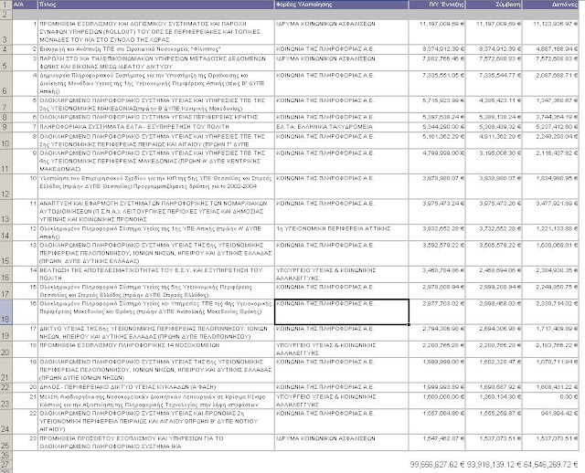Select title 'ΠΡΟΜΗΘΕΙΑ ΕΞΟΠΛΙΣΜΟΥ ΠΛΗΡΟΦΟΡΙΚΗΣ 14 ΝΟΣΟΚΟΜΕΙΩΝ'

click(156, 349)
